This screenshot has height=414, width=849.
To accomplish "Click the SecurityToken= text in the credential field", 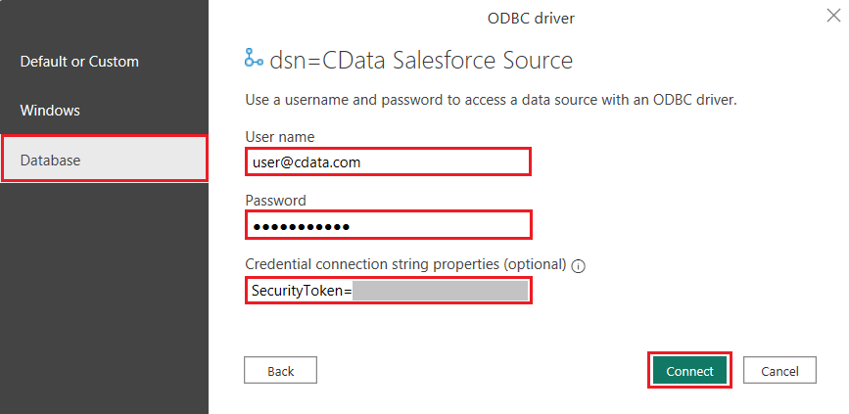I will 301,291.
